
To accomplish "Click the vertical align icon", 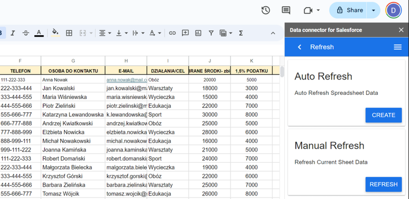I will click(x=119, y=33).
